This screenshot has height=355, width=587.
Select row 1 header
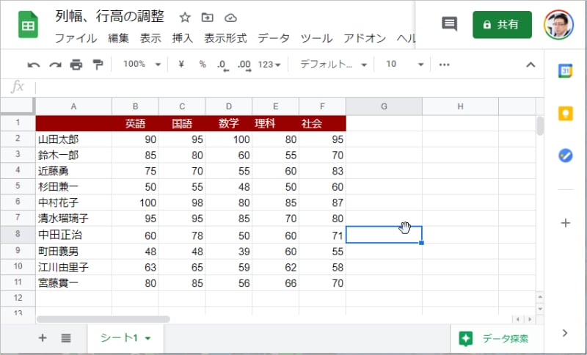[18, 123]
